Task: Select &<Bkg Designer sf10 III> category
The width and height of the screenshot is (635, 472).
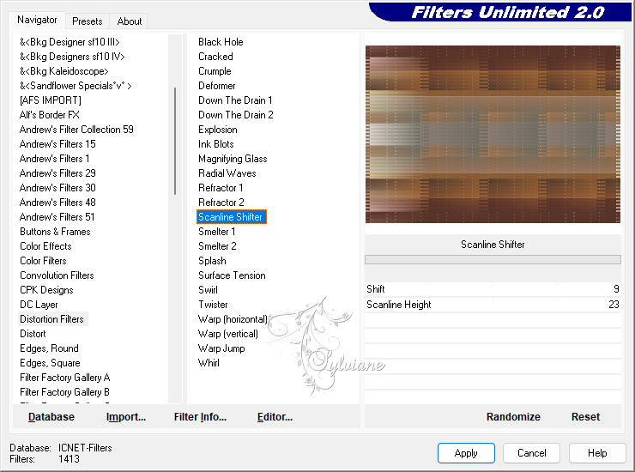Action: tap(70, 42)
